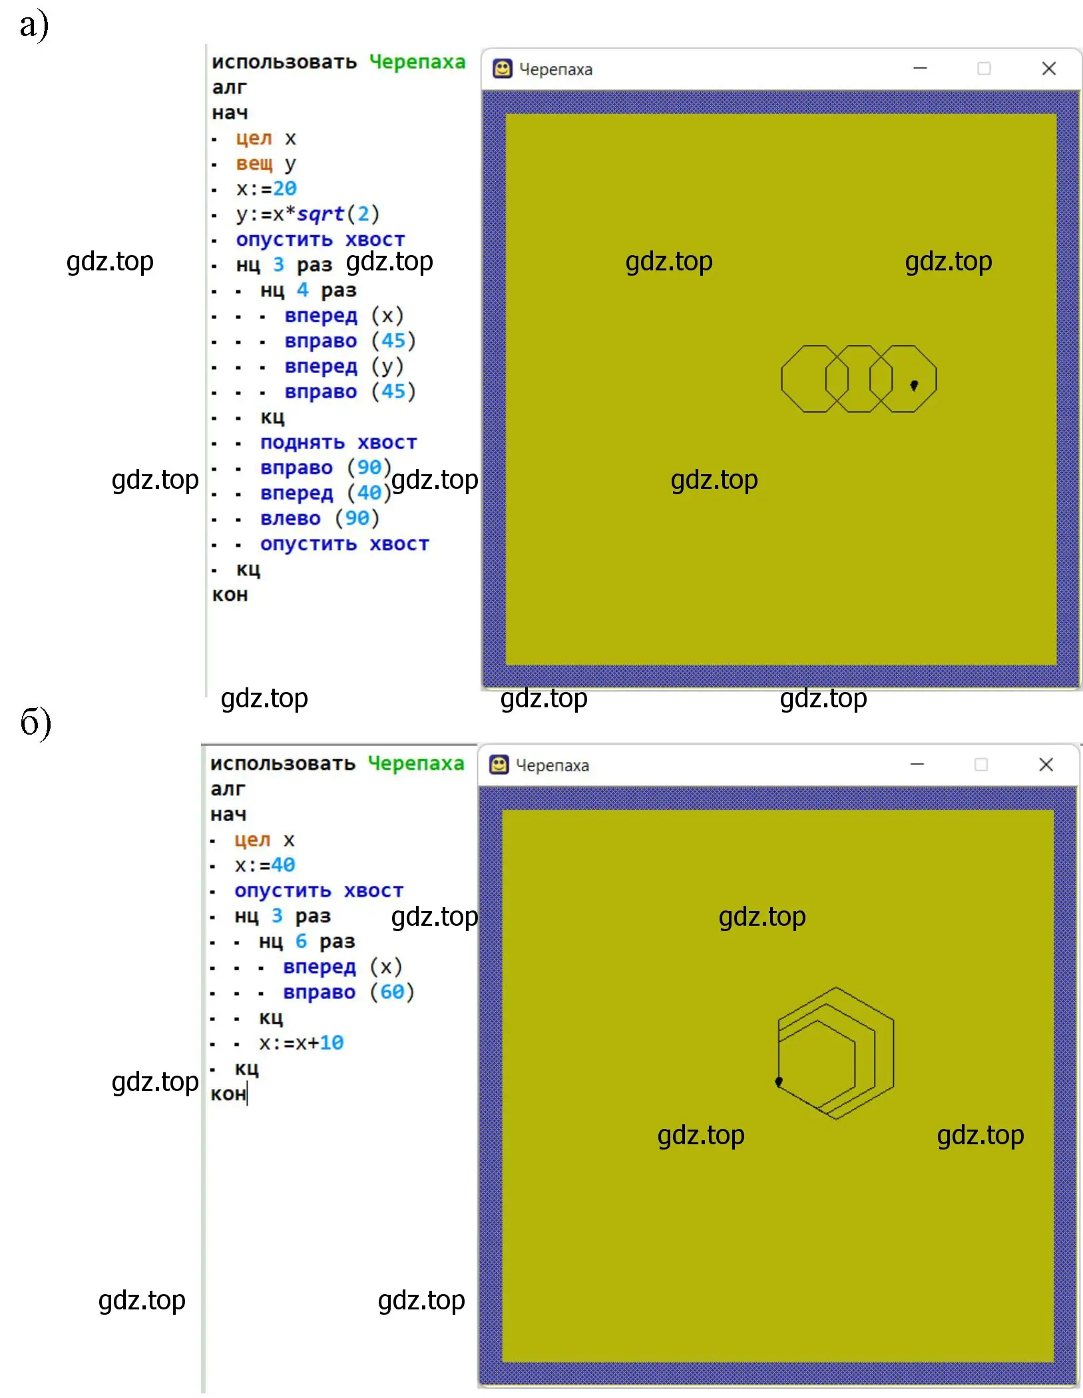Click the line 'x:=40' in bottom code
1083x1398 pixels.
pyautogui.click(x=265, y=865)
